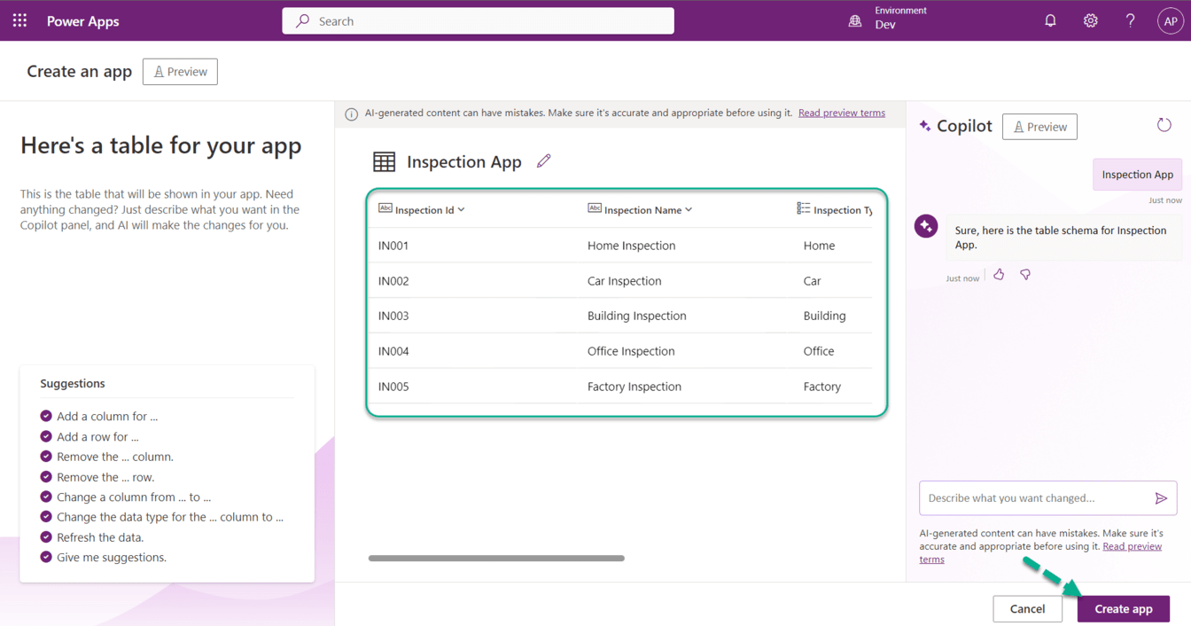Click the Help question mark icon
This screenshot has height=626, width=1191.
click(1130, 20)
